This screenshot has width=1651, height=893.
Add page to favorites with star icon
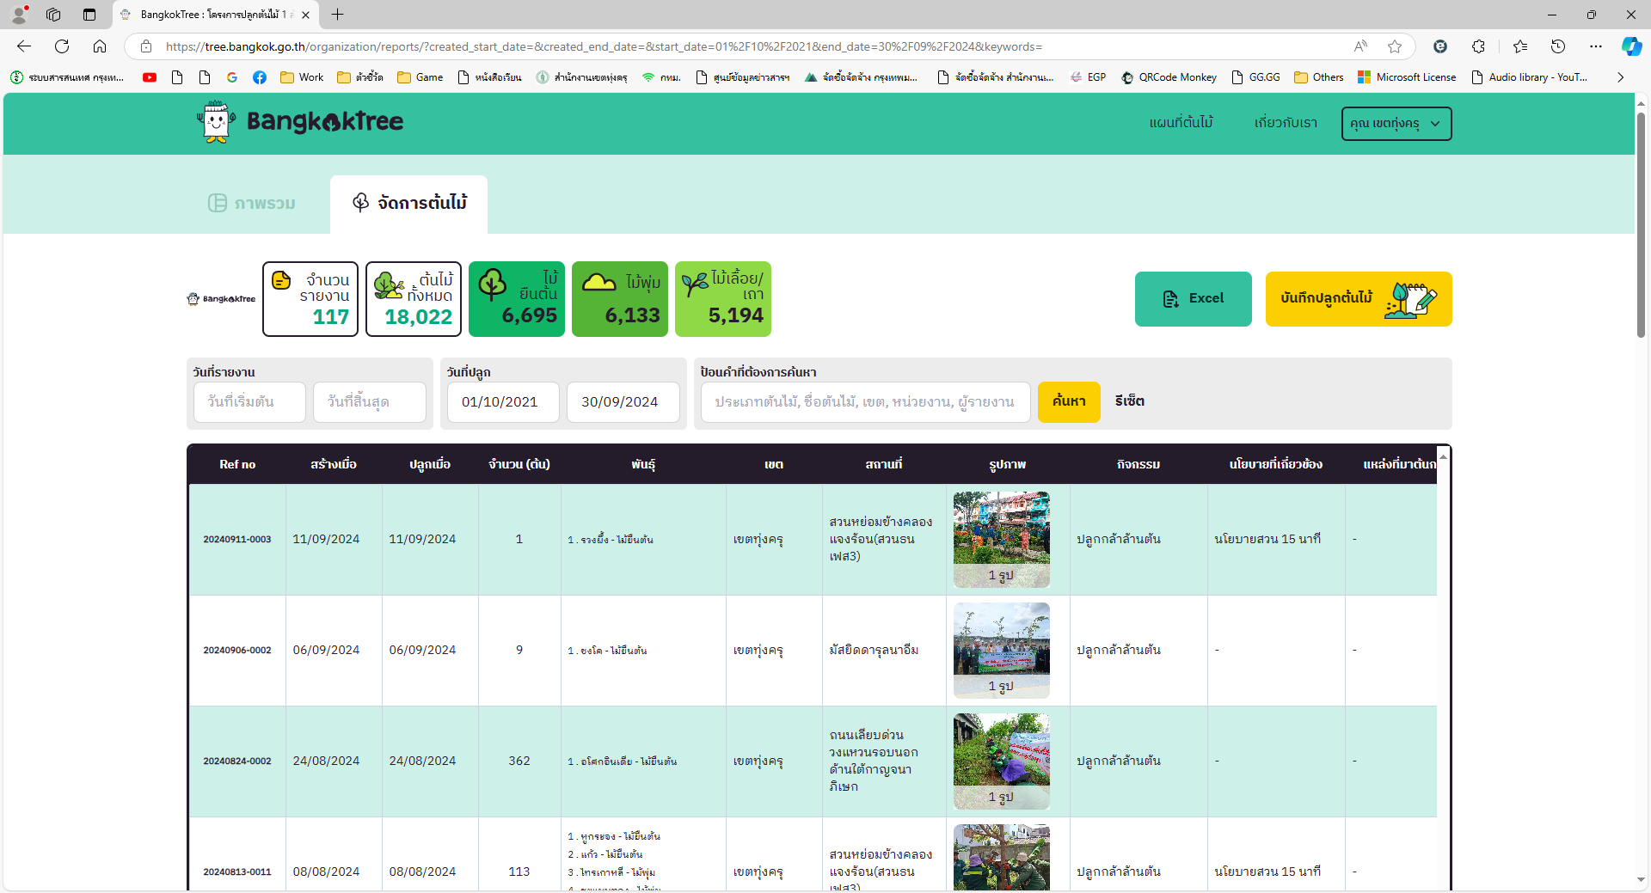click(1395, 46)
